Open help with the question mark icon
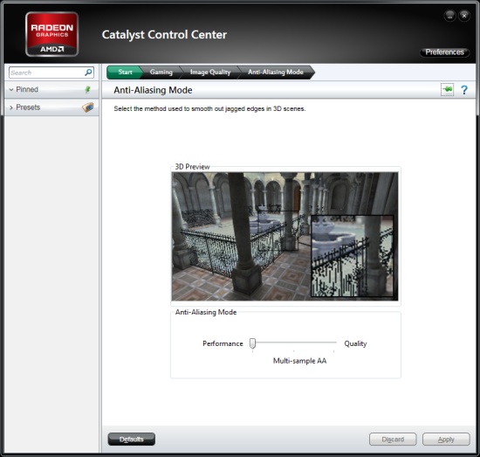Image resolution: width=480 pixels, height=457 pixels. 464,90
